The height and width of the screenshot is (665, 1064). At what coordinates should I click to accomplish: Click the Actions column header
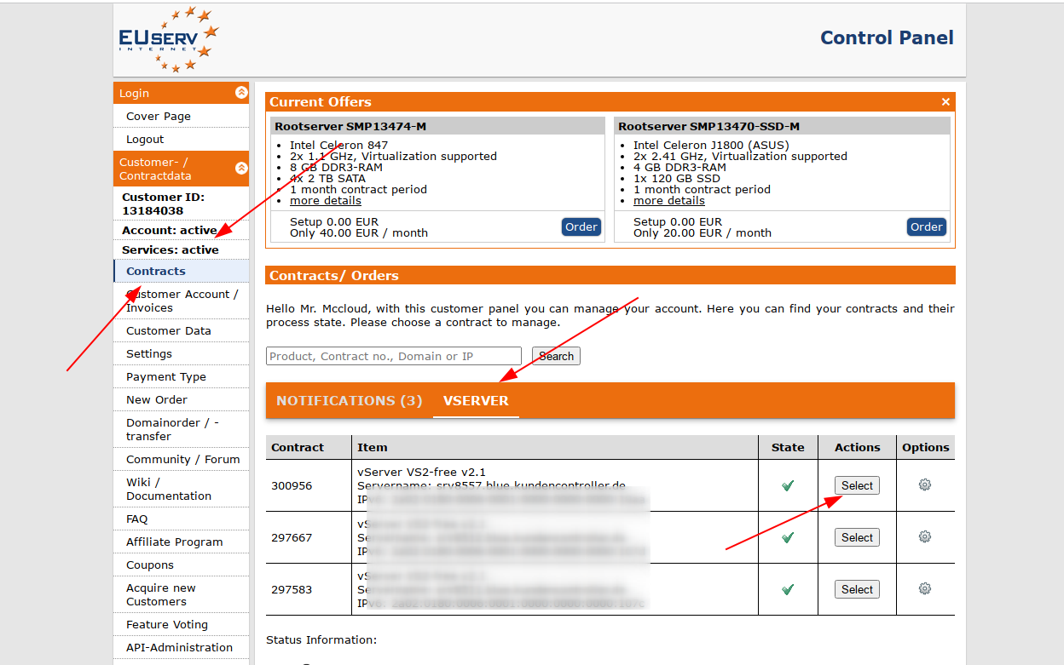pyautogui.click(x=857, y=447)
